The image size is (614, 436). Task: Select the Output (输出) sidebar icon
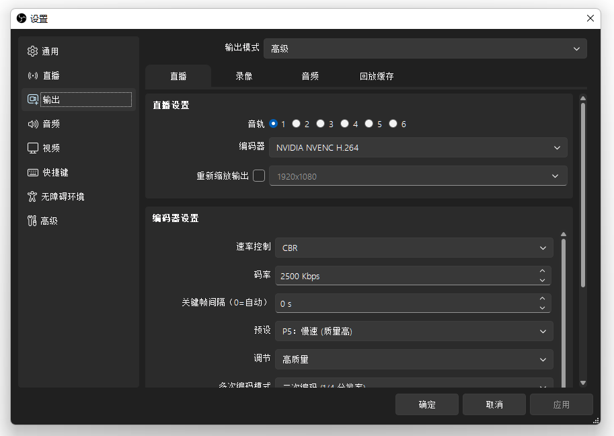coord(32,100)
